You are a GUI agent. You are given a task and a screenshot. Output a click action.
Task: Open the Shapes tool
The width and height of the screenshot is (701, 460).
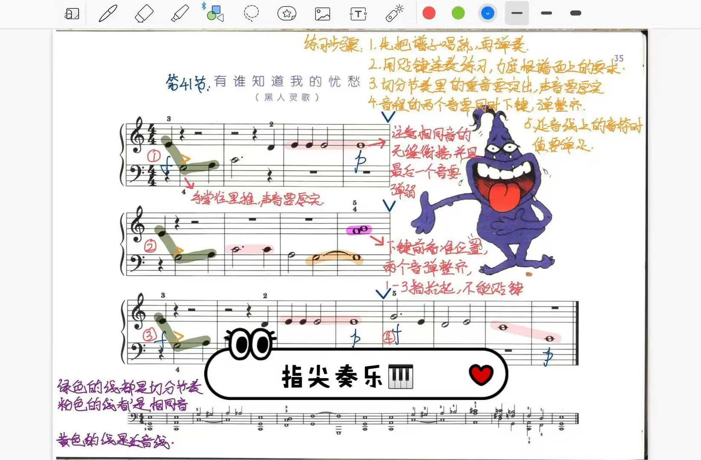[215, 13]
